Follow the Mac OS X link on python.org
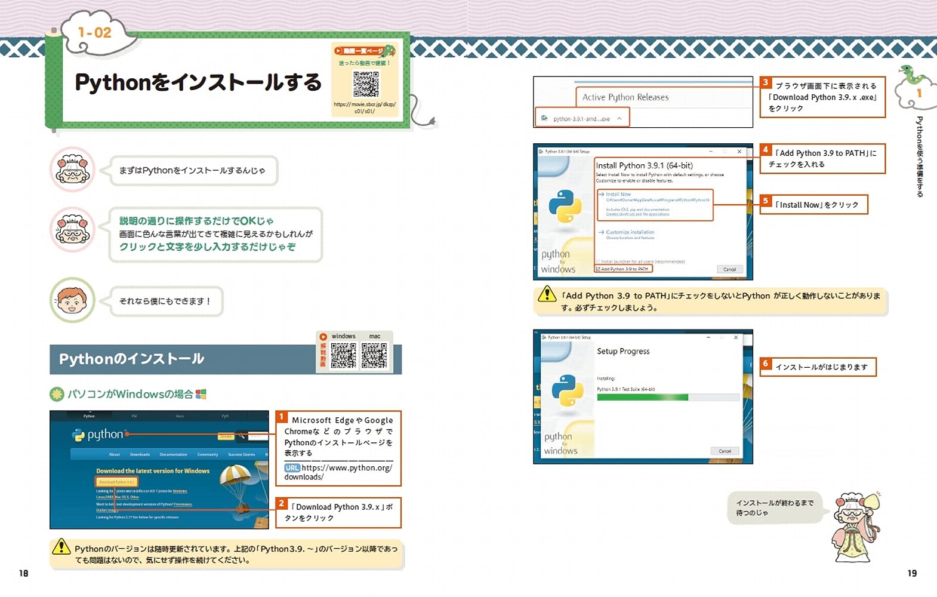 [122, 497]
